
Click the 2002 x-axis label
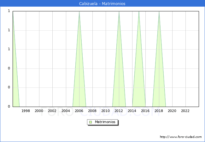pos(52,111)
